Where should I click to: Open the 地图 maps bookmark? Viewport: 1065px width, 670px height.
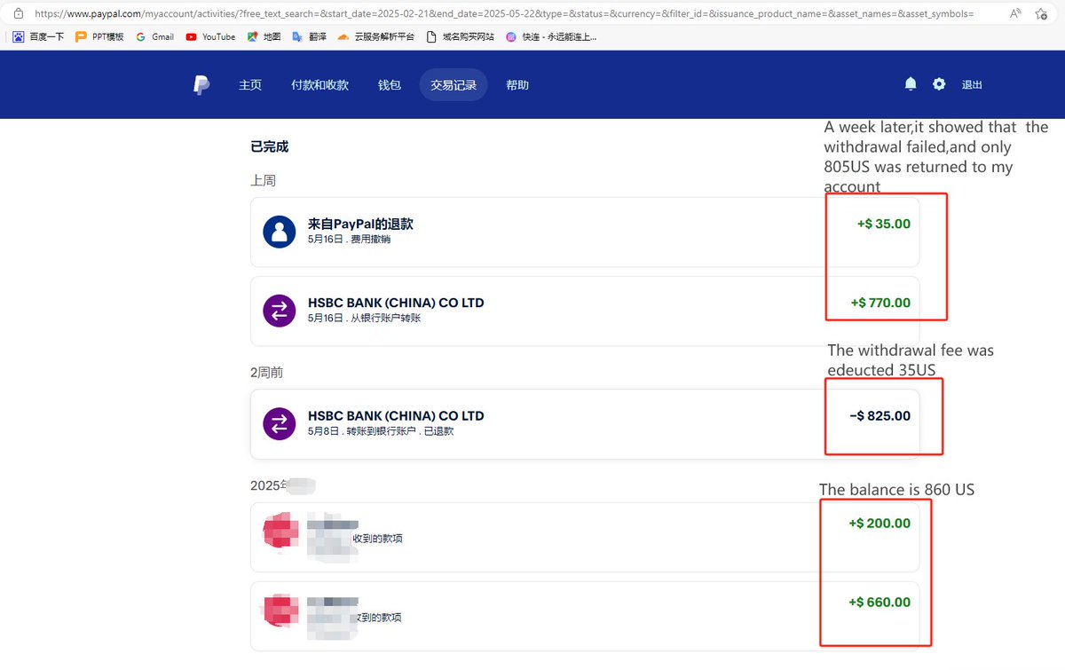click(x=264, y=37)
